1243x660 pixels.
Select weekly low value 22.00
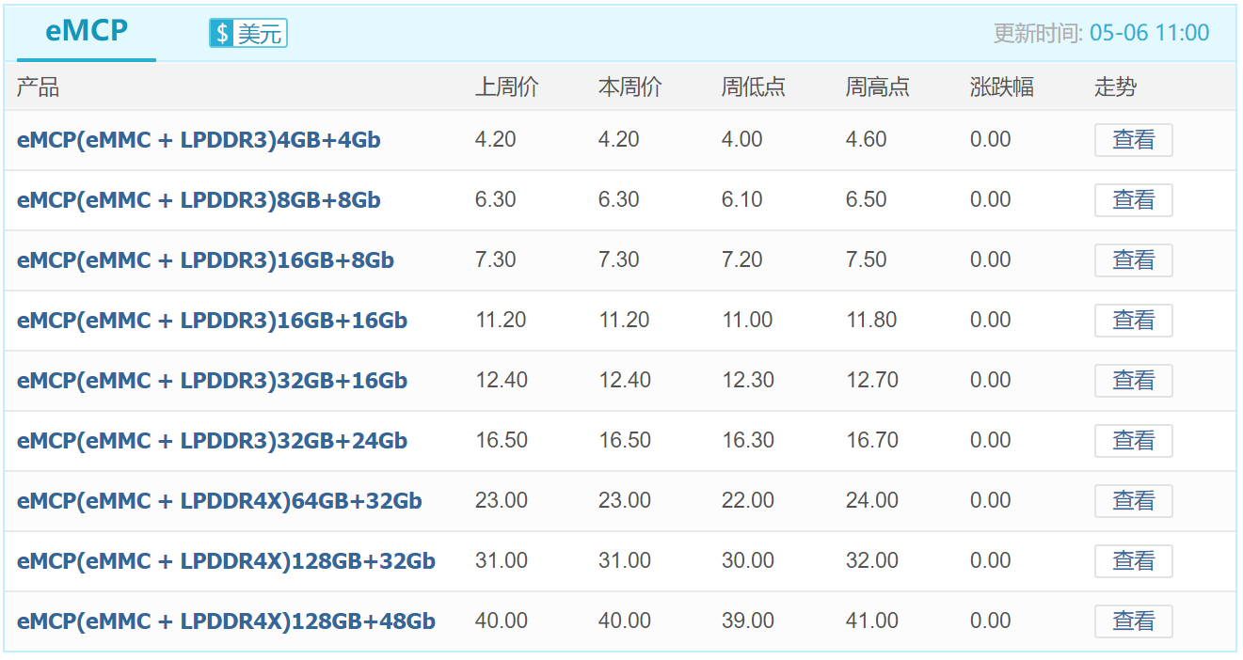tap(748, 500)
